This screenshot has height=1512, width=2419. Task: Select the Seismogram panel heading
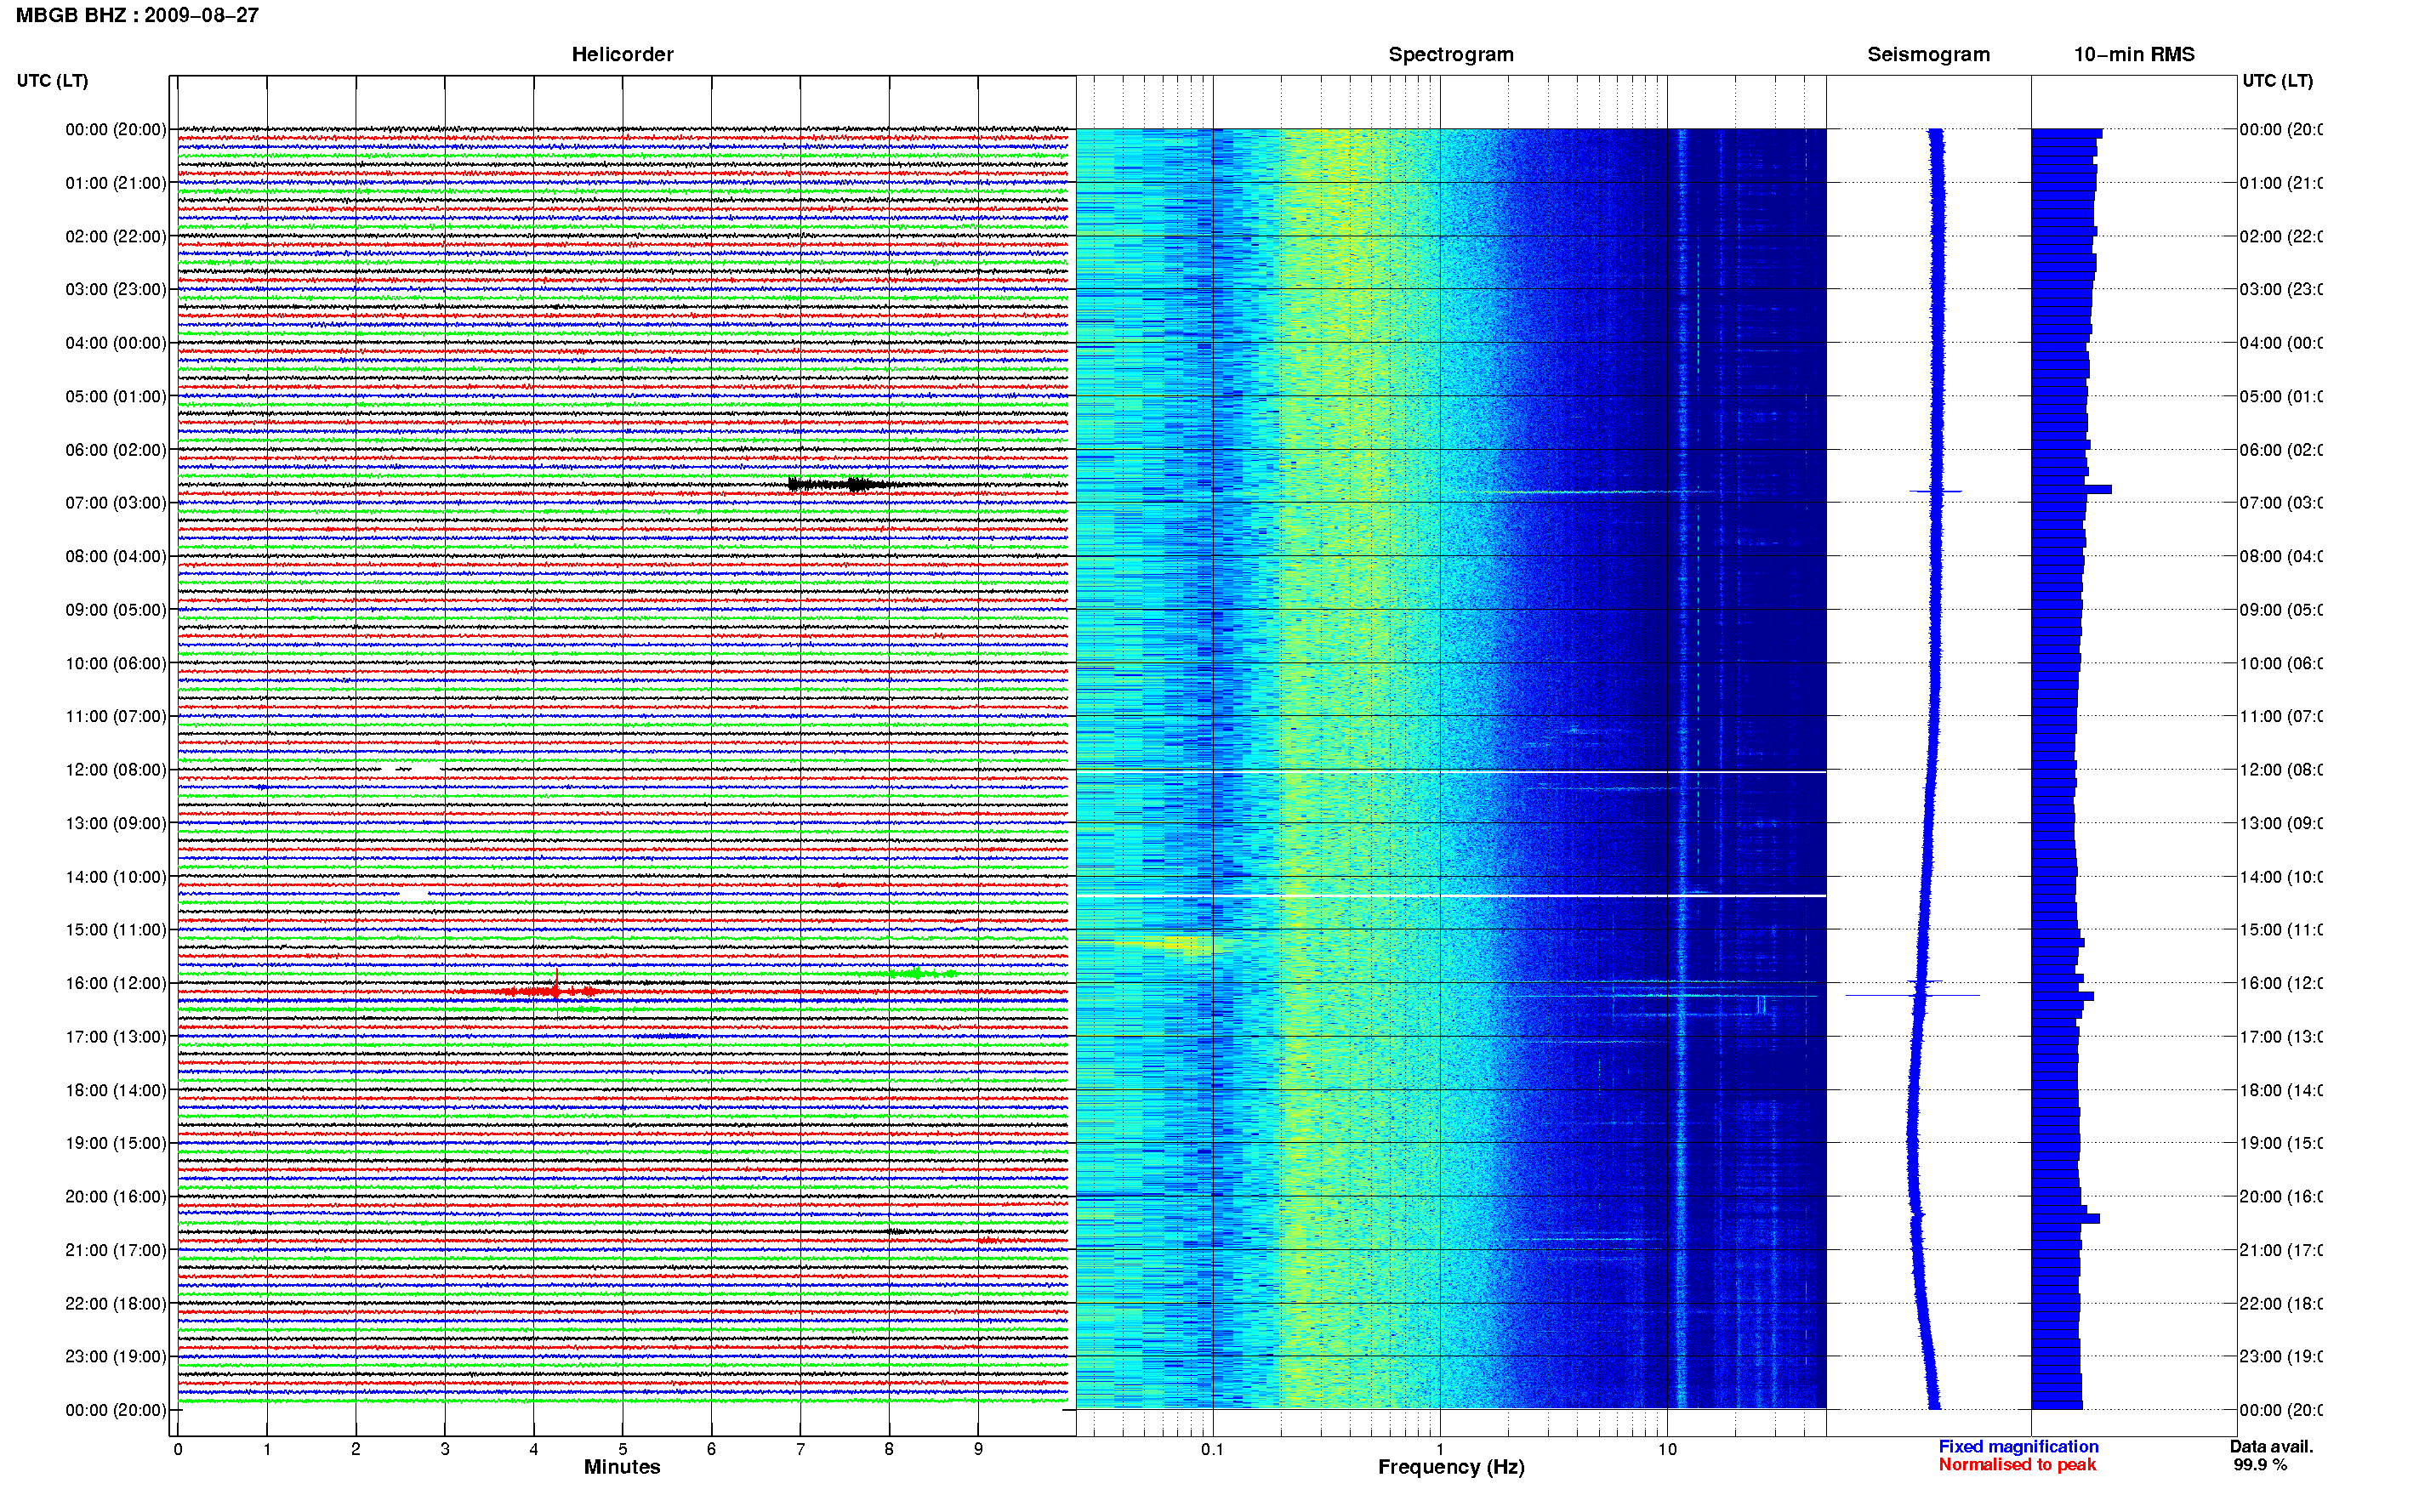coord(1928,54)
